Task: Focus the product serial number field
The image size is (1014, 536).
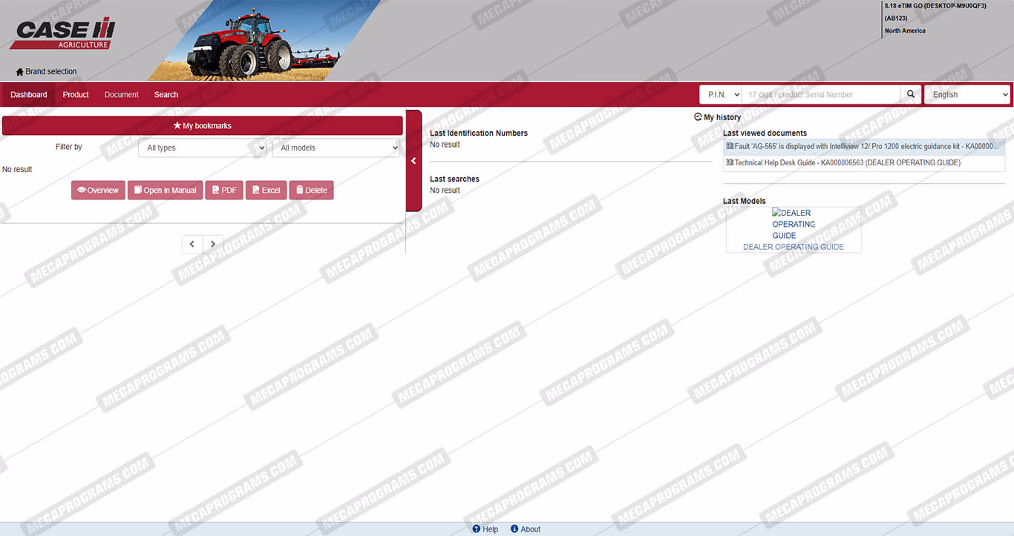Action: point(820,95)
